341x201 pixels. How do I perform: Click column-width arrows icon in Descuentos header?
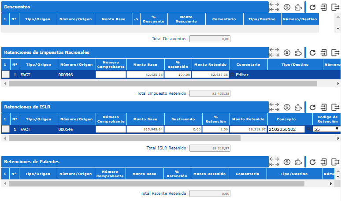(x=274, y=7)
